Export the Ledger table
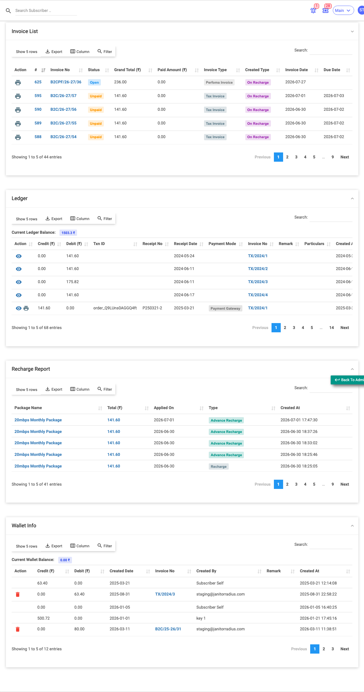The width and height of the screenshot is (364, 692). tap(54, 219)
